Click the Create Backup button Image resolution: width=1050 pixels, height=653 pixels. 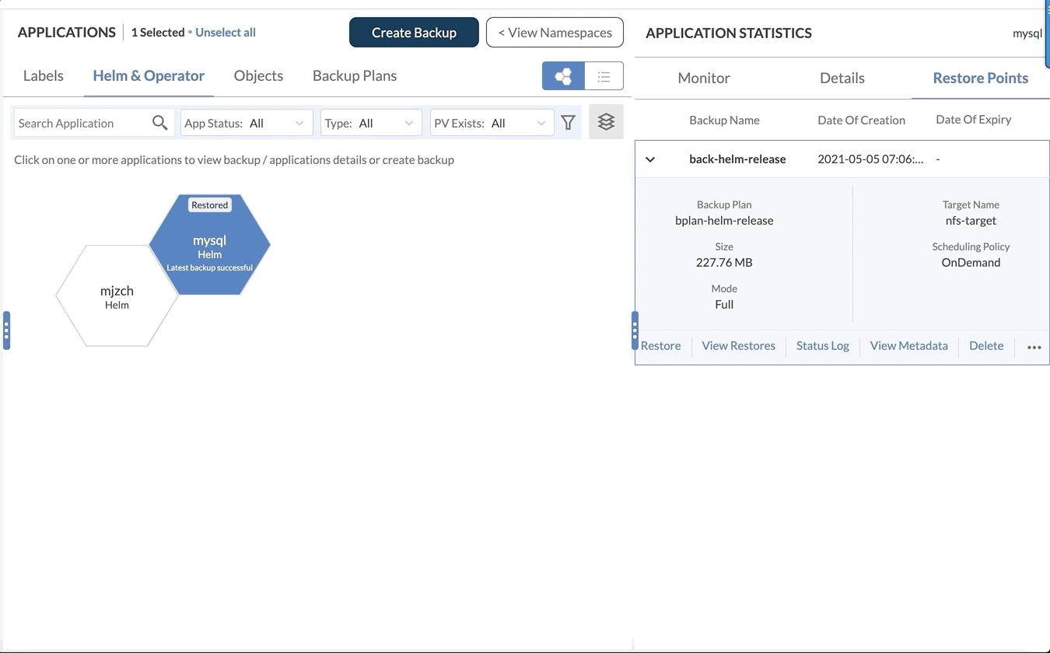[x=414, y=33]
